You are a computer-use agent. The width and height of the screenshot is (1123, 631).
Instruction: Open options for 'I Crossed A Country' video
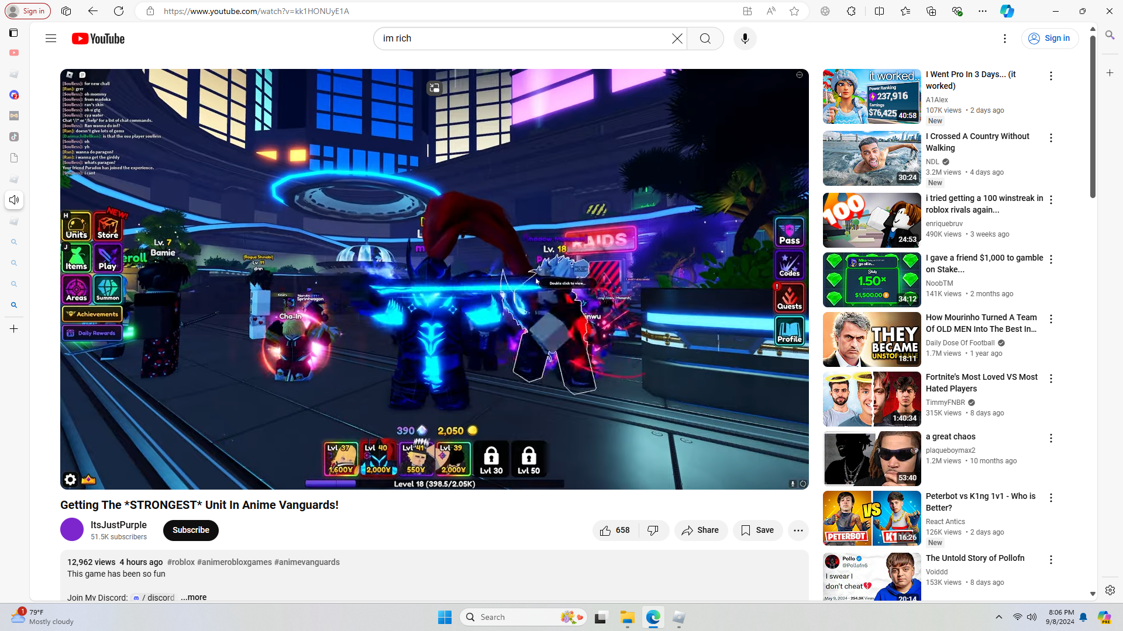coord(1050,138)
